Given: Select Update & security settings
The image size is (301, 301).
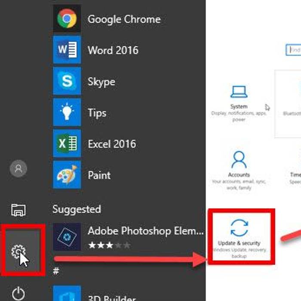Looking at the screenshot, I should click(239, 236).
